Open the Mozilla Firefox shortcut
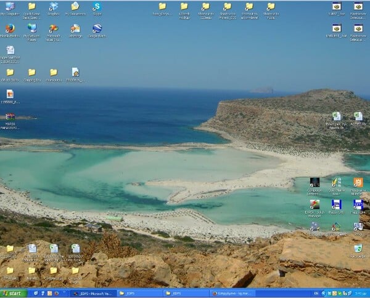 tap(10, 29)
